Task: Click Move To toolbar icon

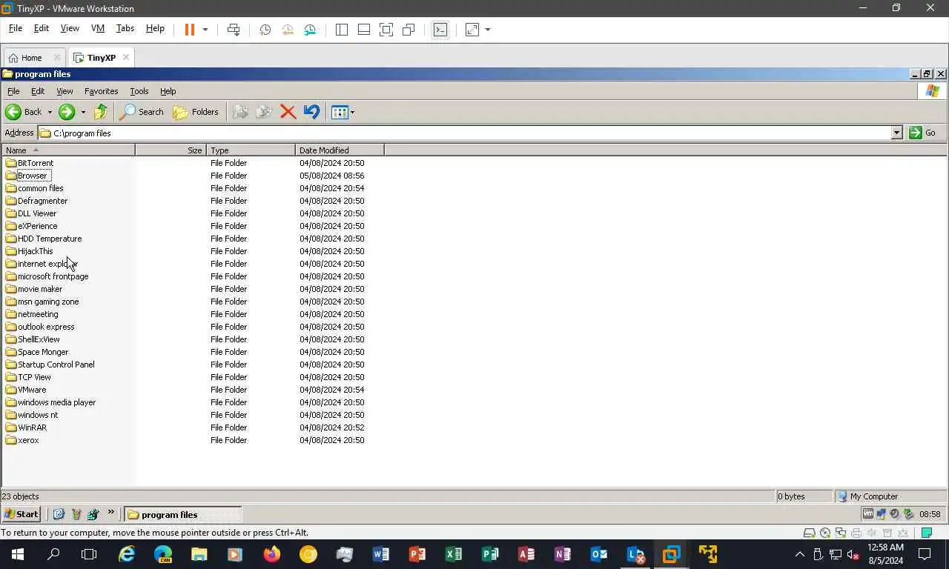Action: click(240, 112)
